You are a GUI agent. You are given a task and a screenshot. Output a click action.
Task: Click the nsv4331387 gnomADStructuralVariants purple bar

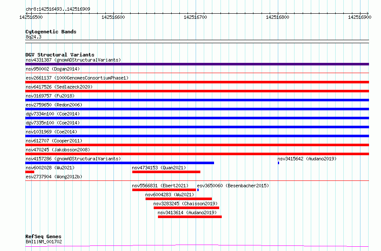pos(197,64)
